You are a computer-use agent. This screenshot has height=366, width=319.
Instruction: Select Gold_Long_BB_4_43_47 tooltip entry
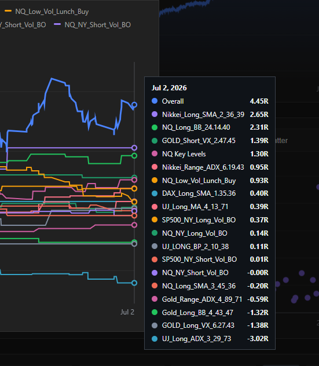pyautogui.click(x=197, y=313)
